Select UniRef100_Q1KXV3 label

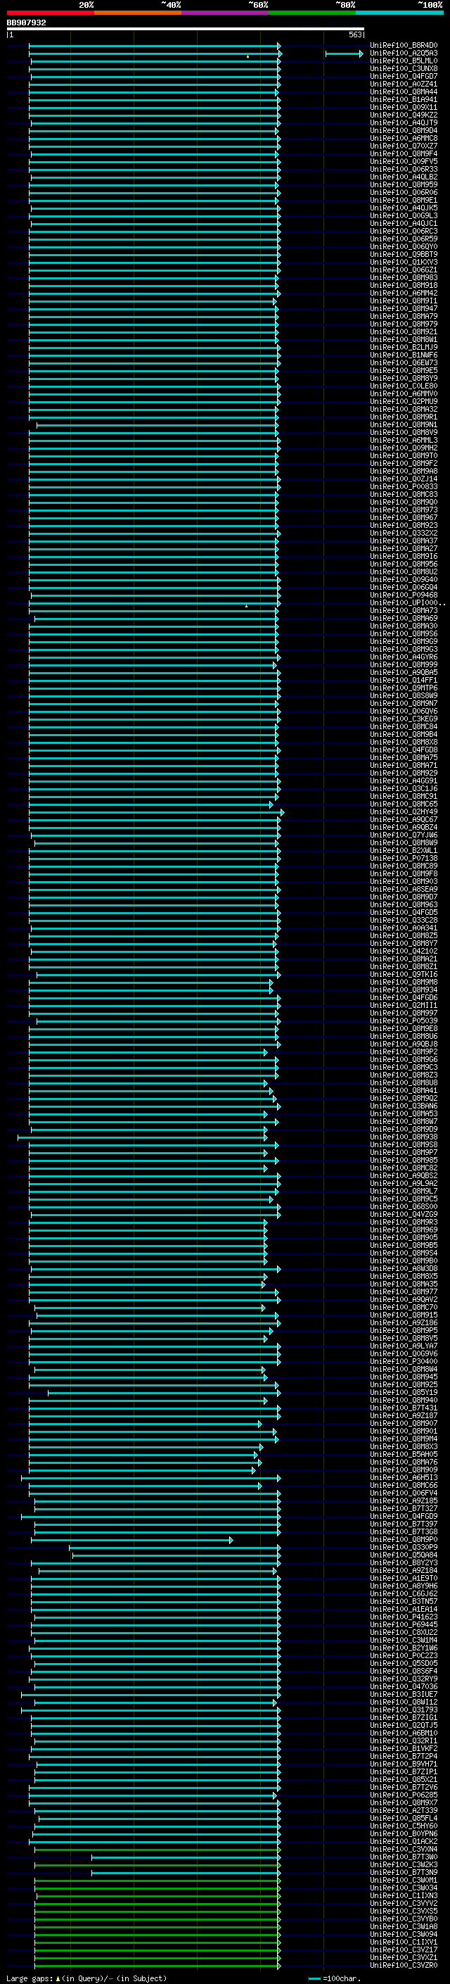[404, 262]
